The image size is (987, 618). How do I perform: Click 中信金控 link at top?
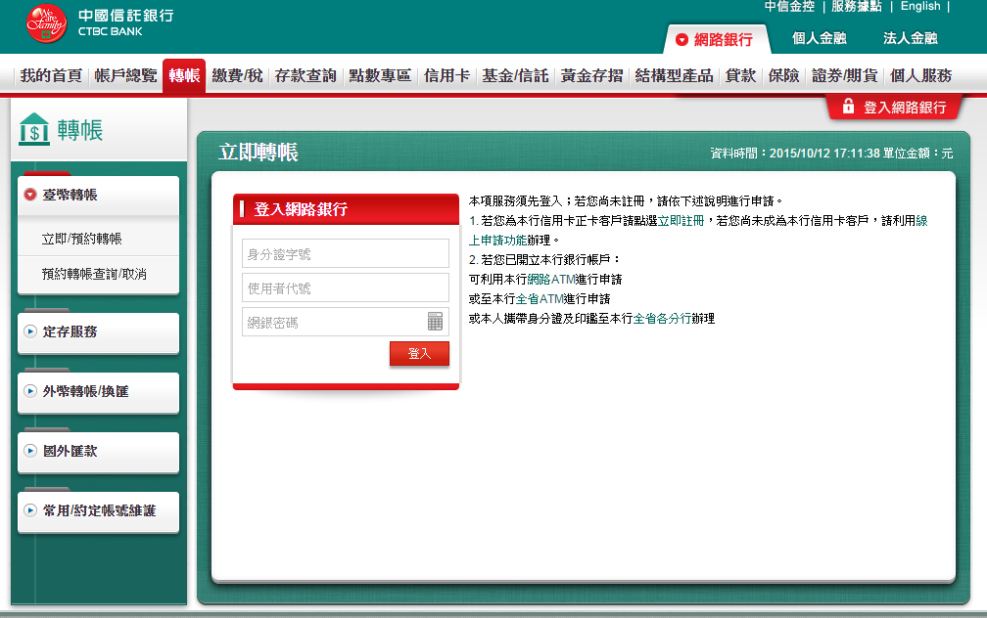[789, 6]
